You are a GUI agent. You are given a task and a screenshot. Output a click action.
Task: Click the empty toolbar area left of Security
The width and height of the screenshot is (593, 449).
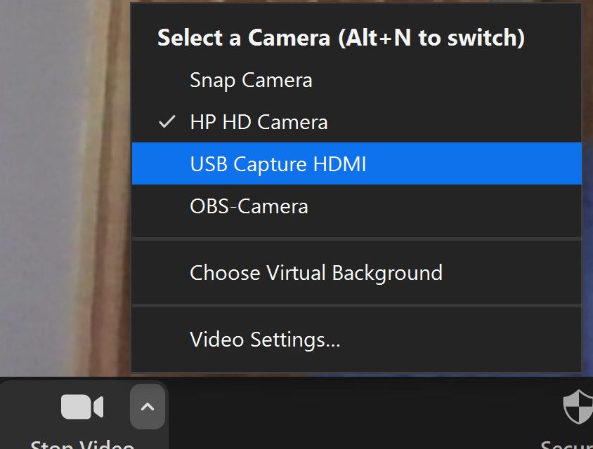click(x=351, y=414)
